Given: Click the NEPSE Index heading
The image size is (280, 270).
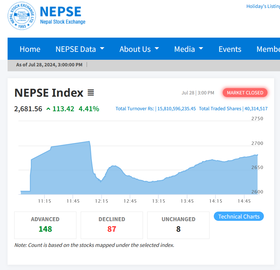Looking at the screenshot, I should pyautogui.click(x=49, y=93).
